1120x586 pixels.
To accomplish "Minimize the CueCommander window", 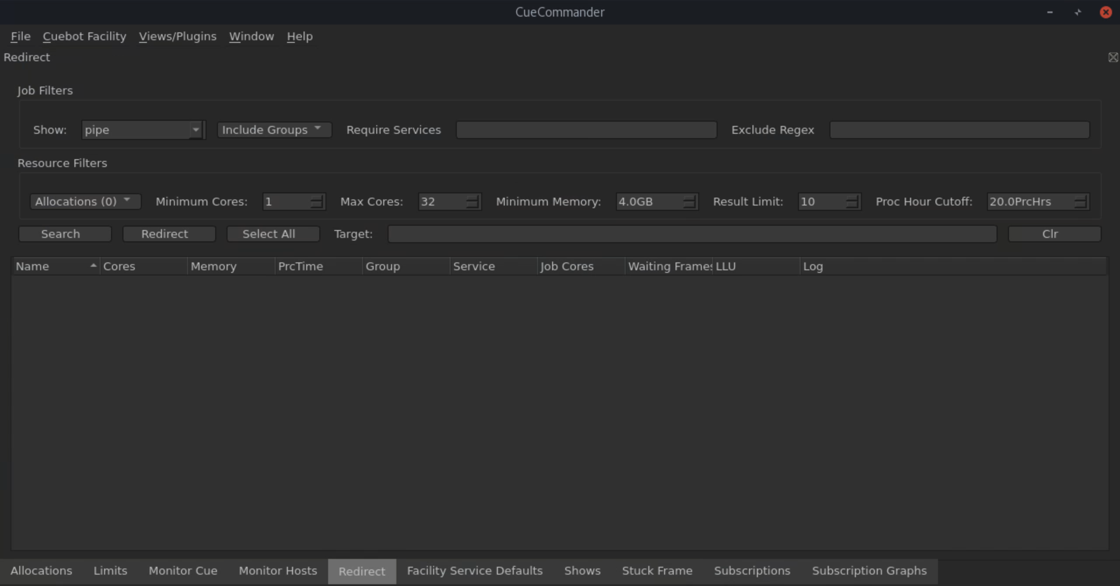I will click(x=1050, y=12).
